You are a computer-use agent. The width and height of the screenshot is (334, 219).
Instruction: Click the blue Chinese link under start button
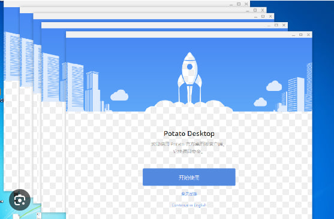(189, 194)
